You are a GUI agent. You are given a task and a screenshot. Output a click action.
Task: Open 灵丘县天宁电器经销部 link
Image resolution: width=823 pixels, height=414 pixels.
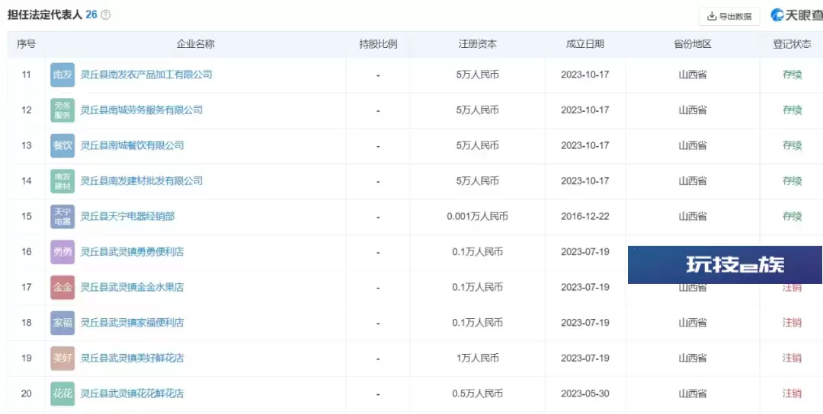(127, 216)
